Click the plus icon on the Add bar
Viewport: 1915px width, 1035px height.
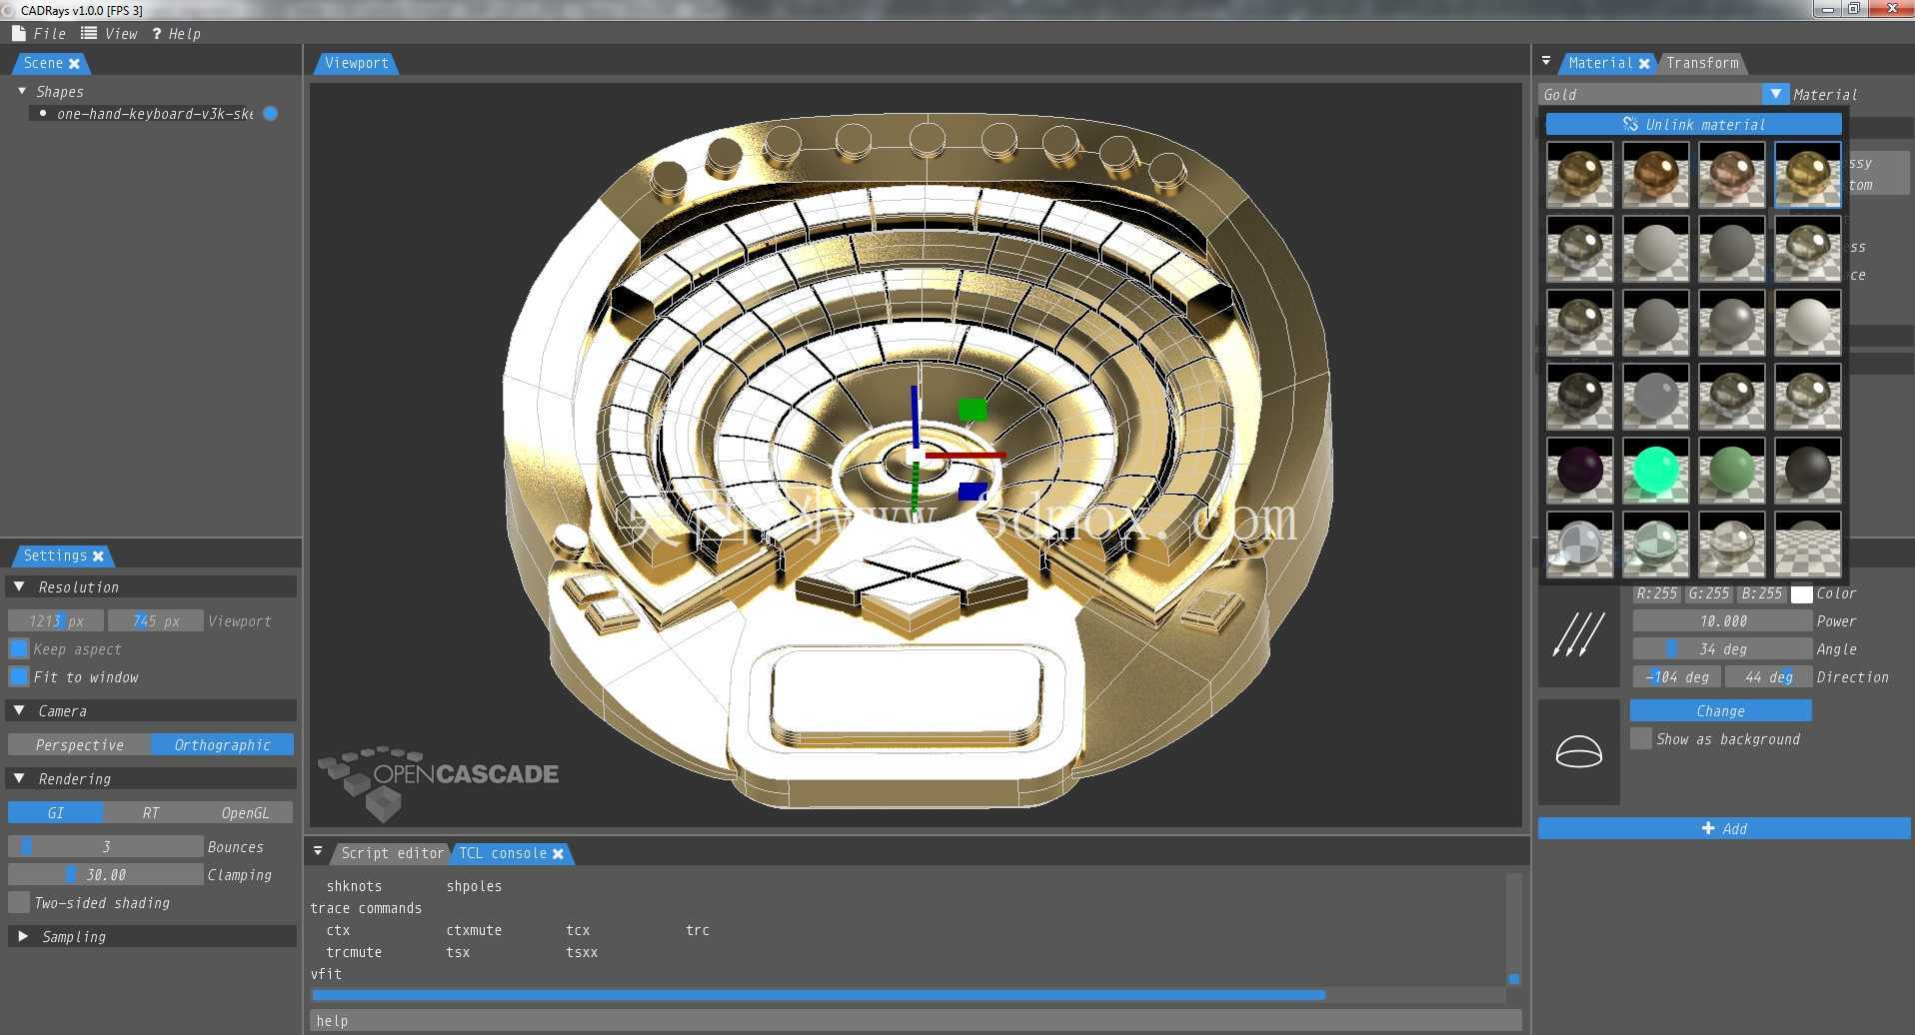[1708, 828]
